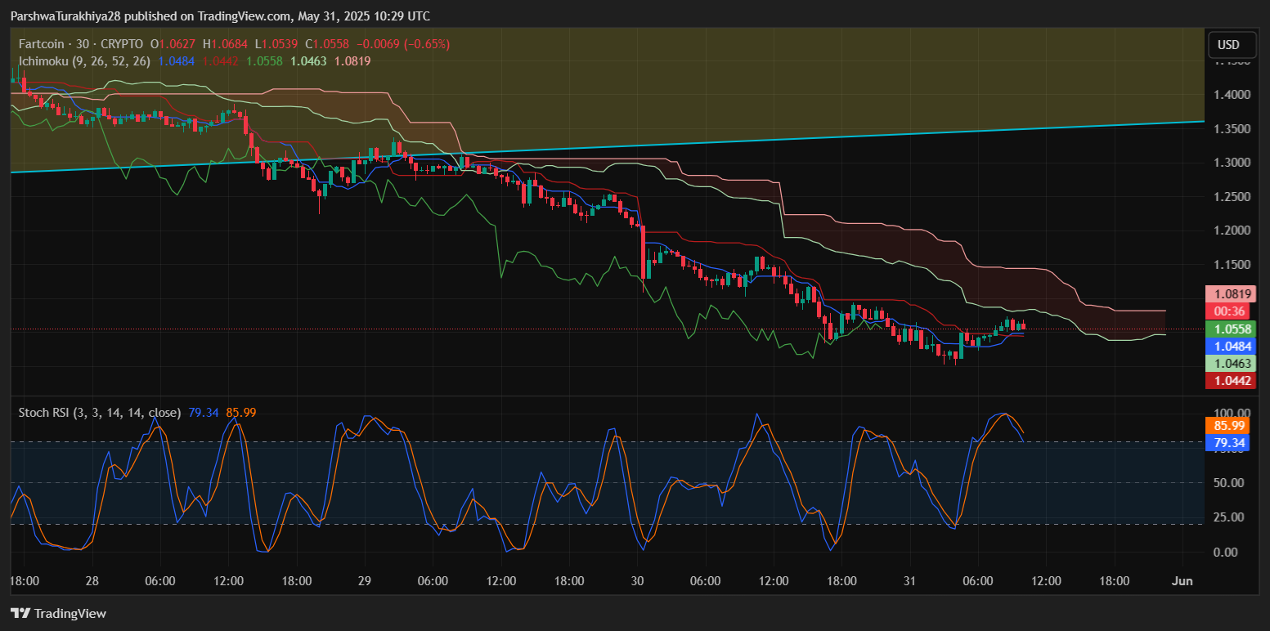Select the 29 date marker on time axis
The height and width of the screenshot is (631, 1270).
pos(365,580)
